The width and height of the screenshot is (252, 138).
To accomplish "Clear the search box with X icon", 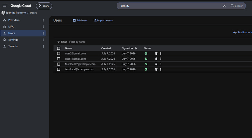I will (224, 6).
